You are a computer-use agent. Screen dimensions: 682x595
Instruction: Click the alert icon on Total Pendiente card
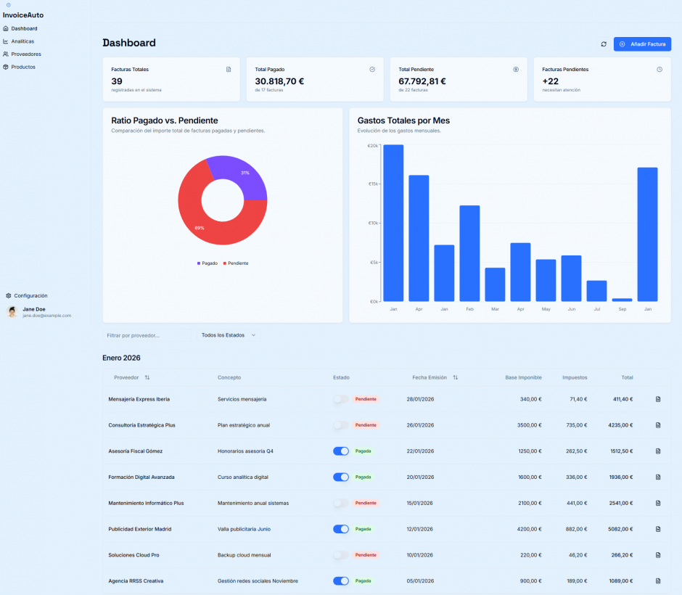516,70
